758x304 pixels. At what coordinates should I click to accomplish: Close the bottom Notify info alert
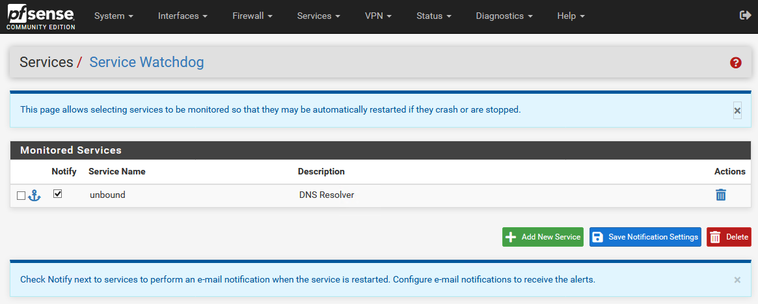(x=737, y=280)
